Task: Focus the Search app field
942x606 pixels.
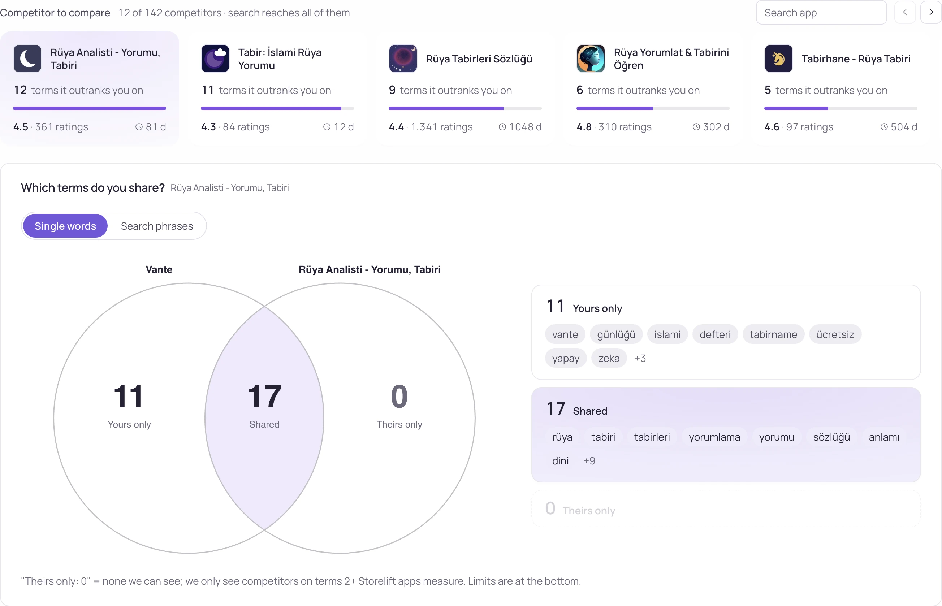Action: pos(821,13)
